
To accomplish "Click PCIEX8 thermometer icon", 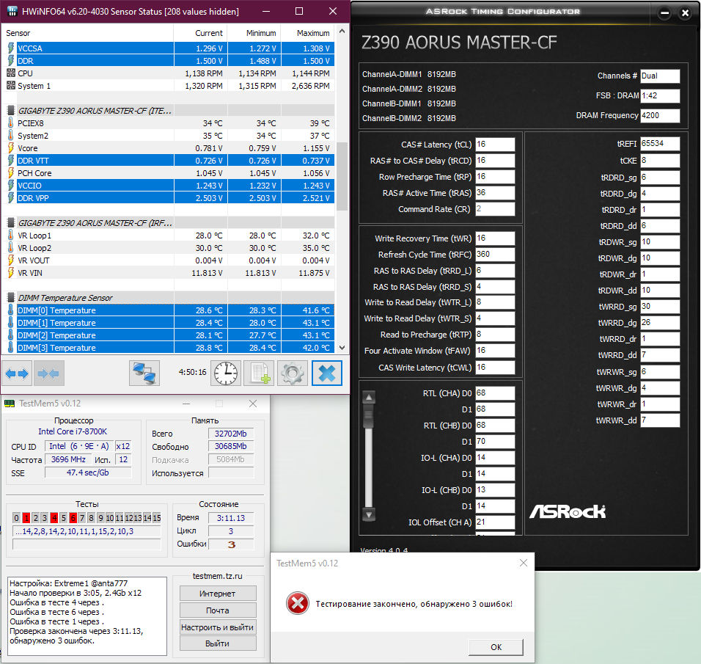I will pos(11,123).
